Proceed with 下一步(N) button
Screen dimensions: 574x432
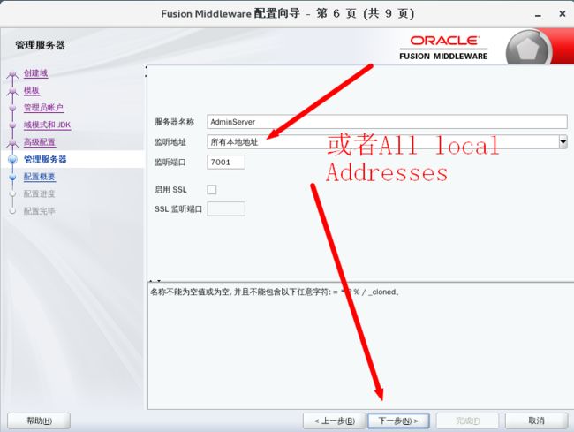(x=398, y=421)
